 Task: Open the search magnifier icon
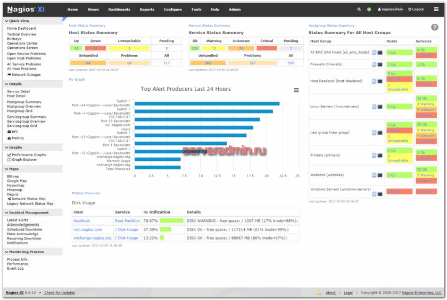coord(359,10)
